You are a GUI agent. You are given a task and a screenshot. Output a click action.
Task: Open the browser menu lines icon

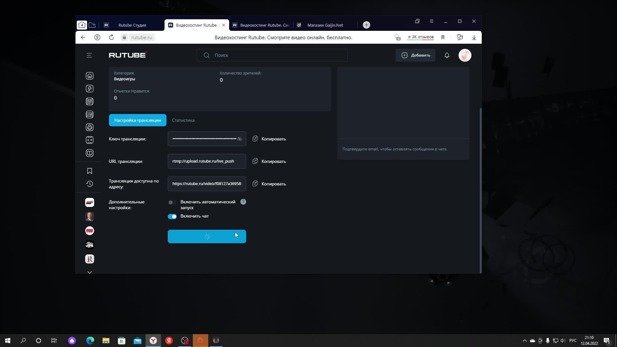click(x=431, y=21)
